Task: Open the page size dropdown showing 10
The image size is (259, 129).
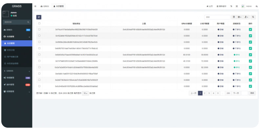Action: click(85, 93)
